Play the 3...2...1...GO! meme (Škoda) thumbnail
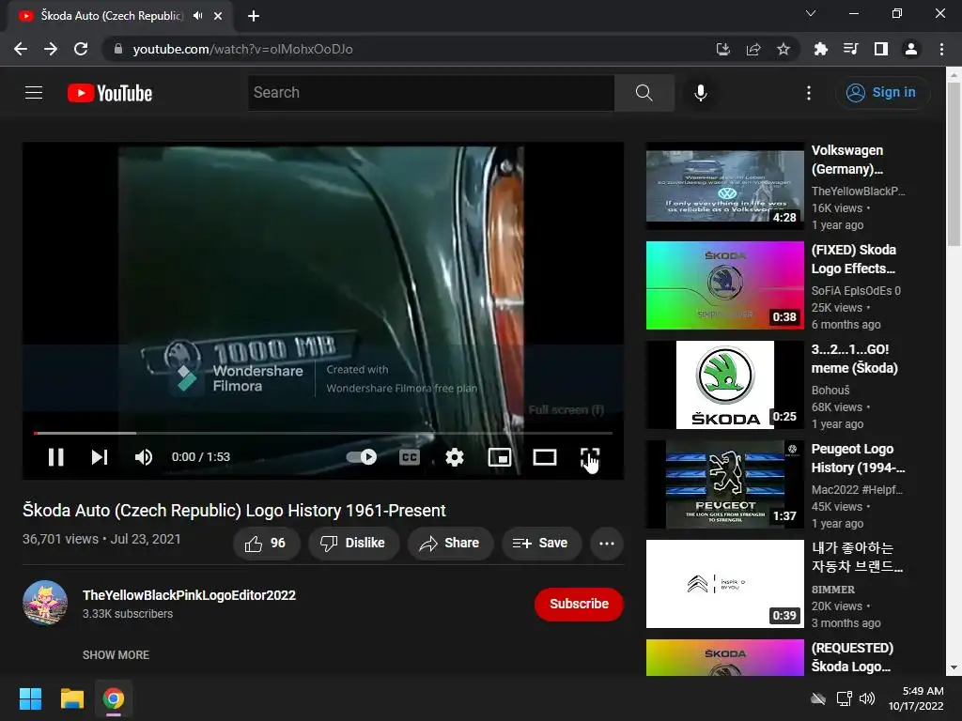The width and height of the screenshot is (962, 721). pos(724,385)
